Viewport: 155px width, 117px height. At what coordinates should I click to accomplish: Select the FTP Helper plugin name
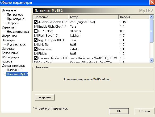[x=45, y=31]
